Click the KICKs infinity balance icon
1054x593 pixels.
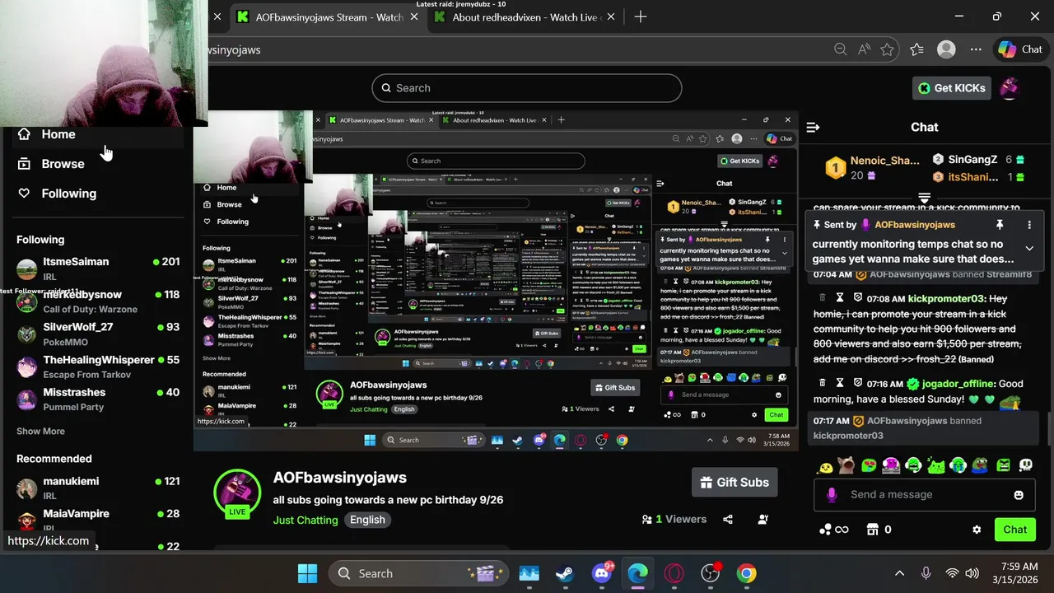tap(833, 530)
